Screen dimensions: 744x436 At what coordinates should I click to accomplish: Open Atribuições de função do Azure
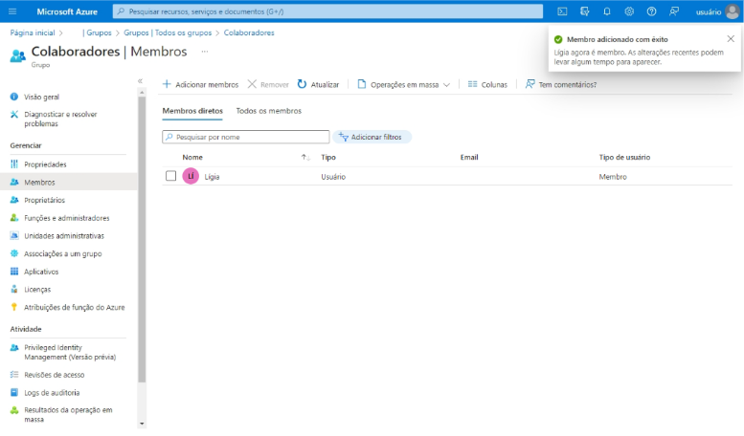point(74,307)
